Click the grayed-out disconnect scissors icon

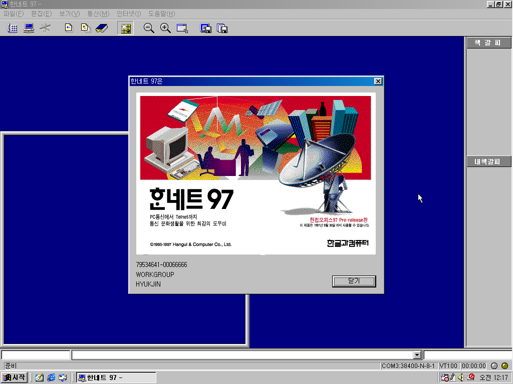click(45, 28)
